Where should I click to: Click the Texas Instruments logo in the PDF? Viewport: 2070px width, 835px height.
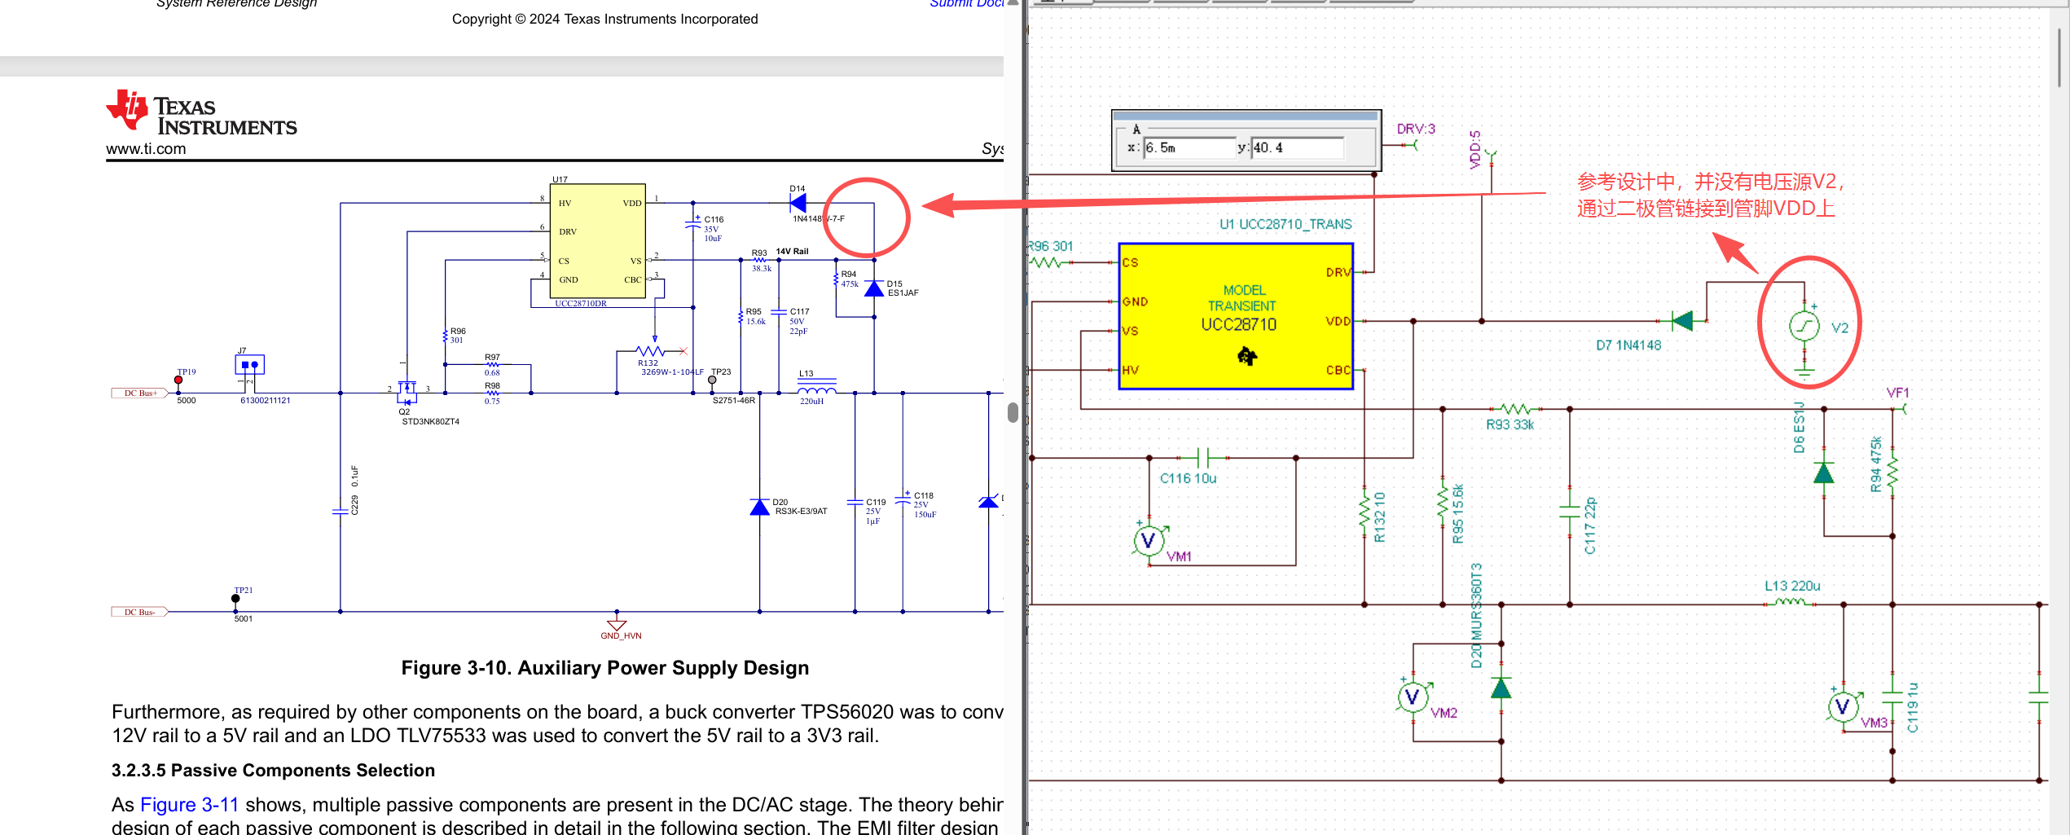tap(201, 111)
